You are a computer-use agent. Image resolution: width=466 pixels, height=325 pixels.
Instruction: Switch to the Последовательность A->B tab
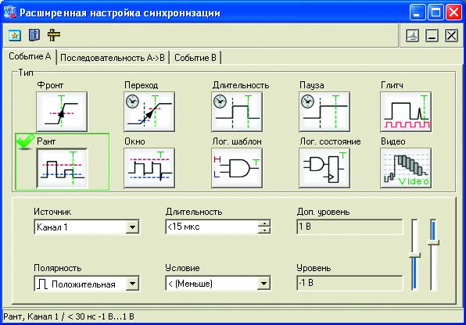click(113, 58)
